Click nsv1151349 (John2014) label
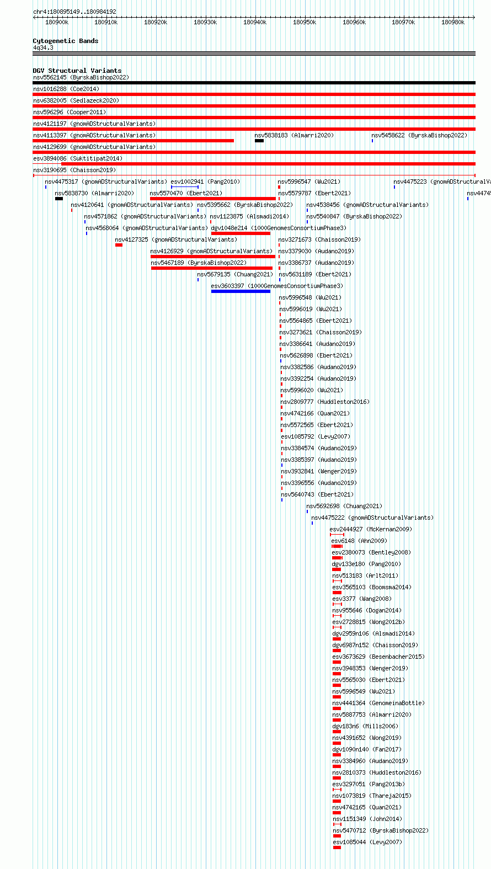 pos(367,819)
